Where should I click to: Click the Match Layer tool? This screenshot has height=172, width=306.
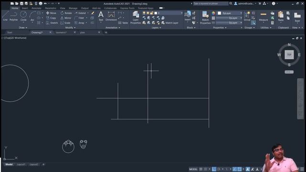point(170,23)
